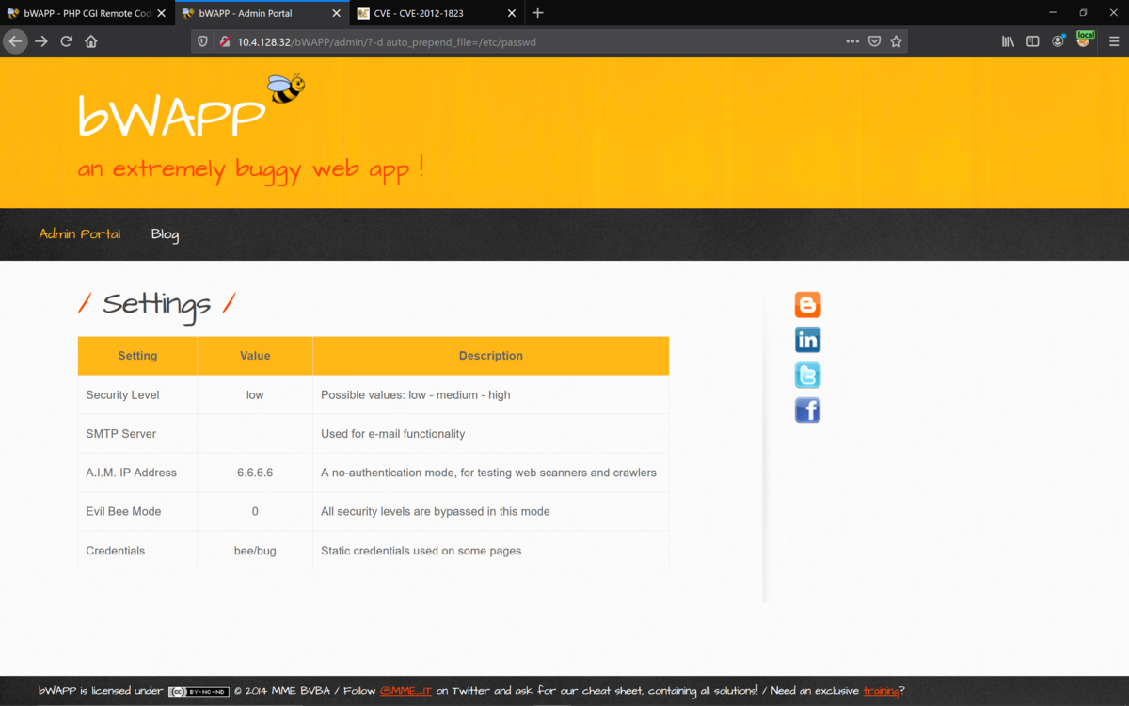Click the forward navigation arrow

(41, 41)
